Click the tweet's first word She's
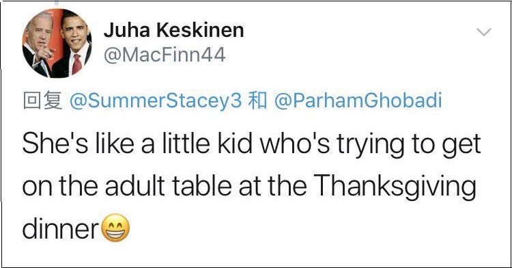 [x=55, y=144]
